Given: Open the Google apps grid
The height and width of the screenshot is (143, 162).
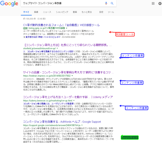Looking at the screenshot, I should [153, 4].
